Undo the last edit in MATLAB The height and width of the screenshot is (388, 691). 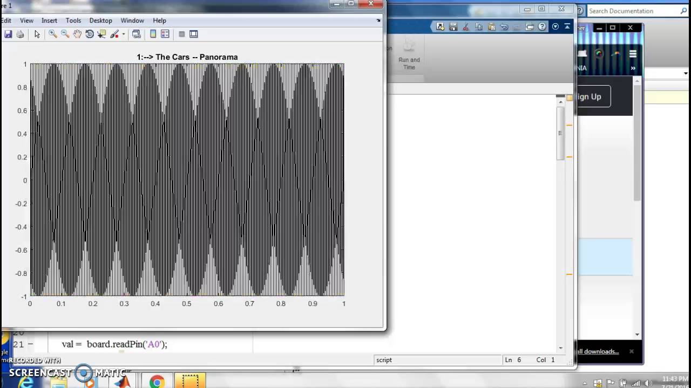(504, 27)
